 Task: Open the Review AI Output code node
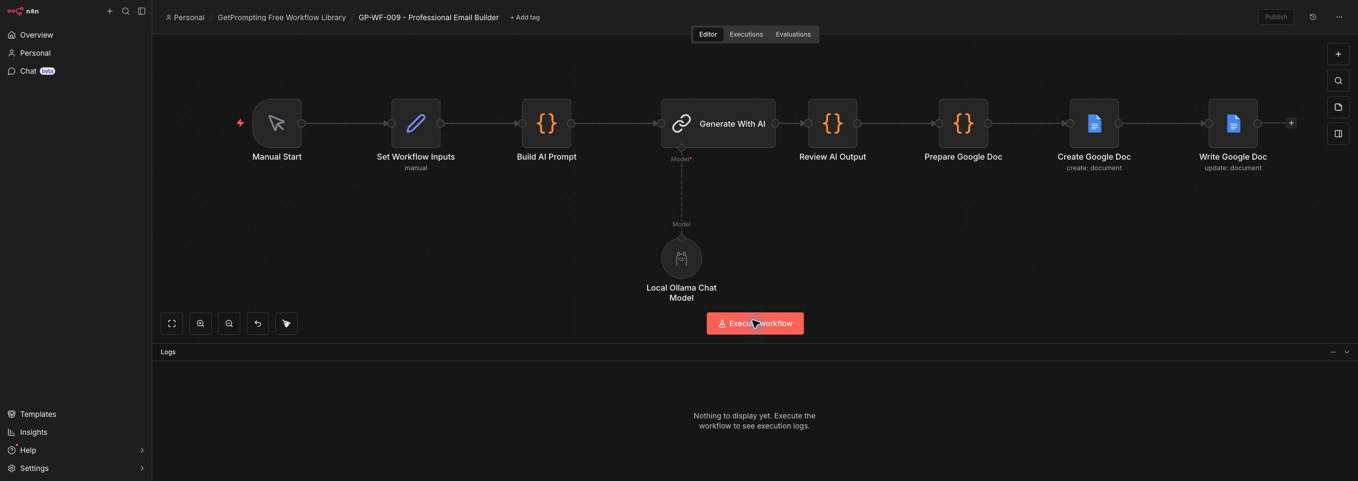pos(832,124)
